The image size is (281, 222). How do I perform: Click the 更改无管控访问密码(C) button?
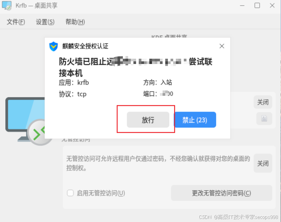221,193
